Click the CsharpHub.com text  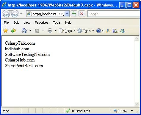pyautogui.click(x=20, y=60)
